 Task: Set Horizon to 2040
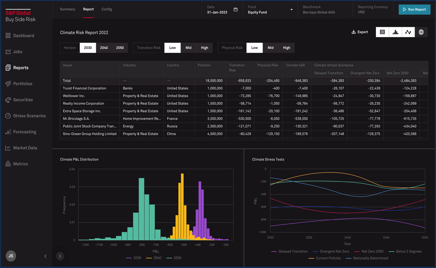pos(104,48)
